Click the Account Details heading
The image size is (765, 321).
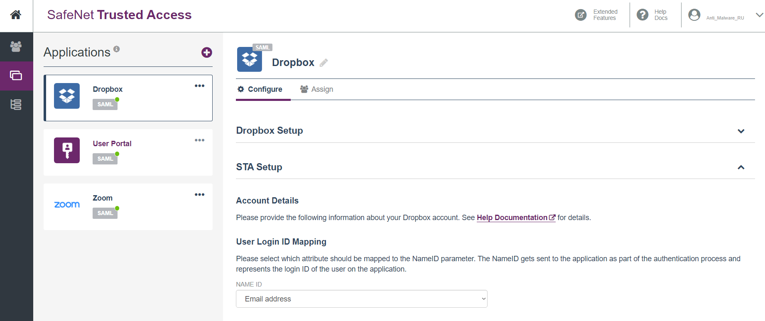267,201
